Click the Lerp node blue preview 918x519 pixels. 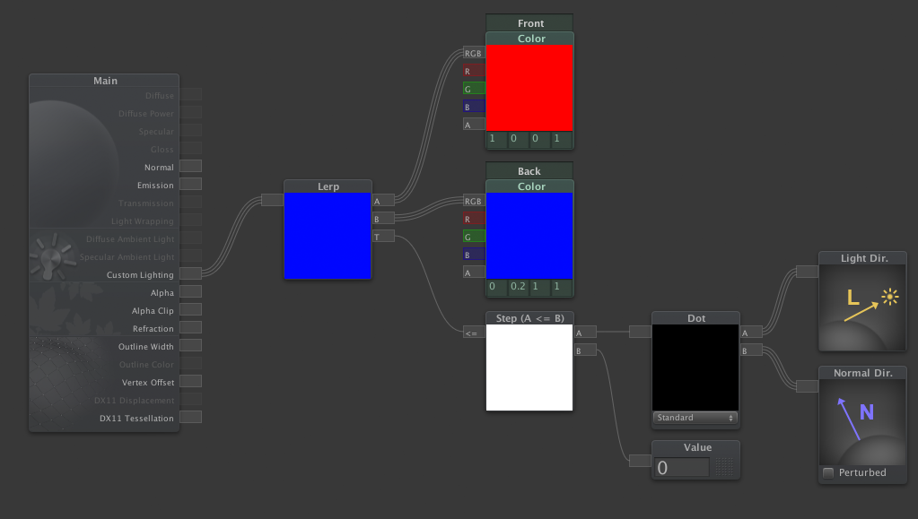[x=327, y=235]
